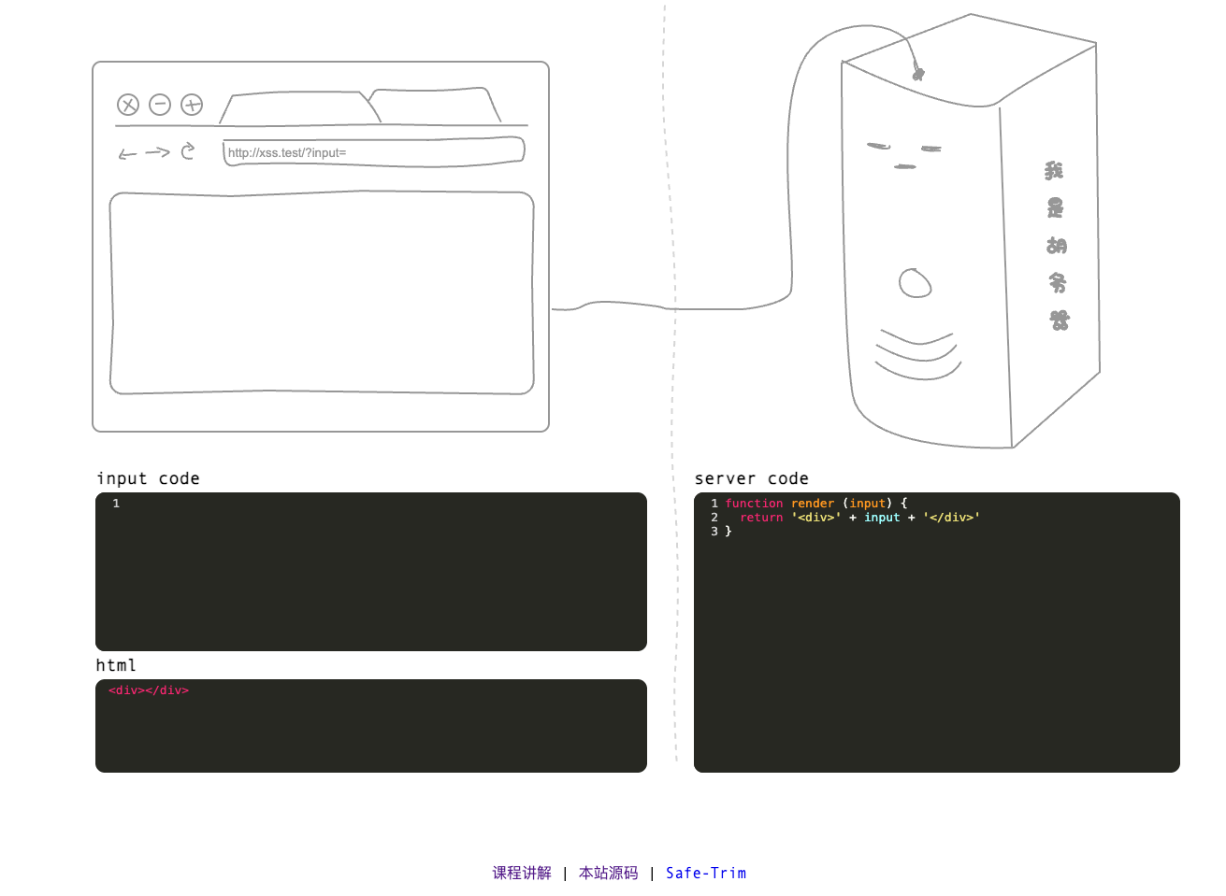Click the Chinese label on the server's side
This screenshot has height=896, width=1226.
[1056, 246]
